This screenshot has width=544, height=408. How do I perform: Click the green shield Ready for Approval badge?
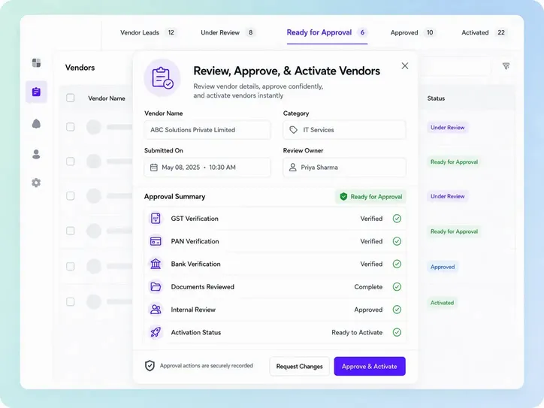[x=370, y=197]
